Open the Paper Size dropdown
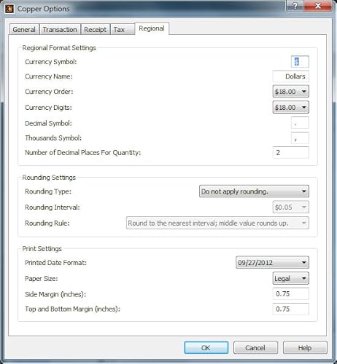This screenshot has height=364, width=337. [291, 278]
